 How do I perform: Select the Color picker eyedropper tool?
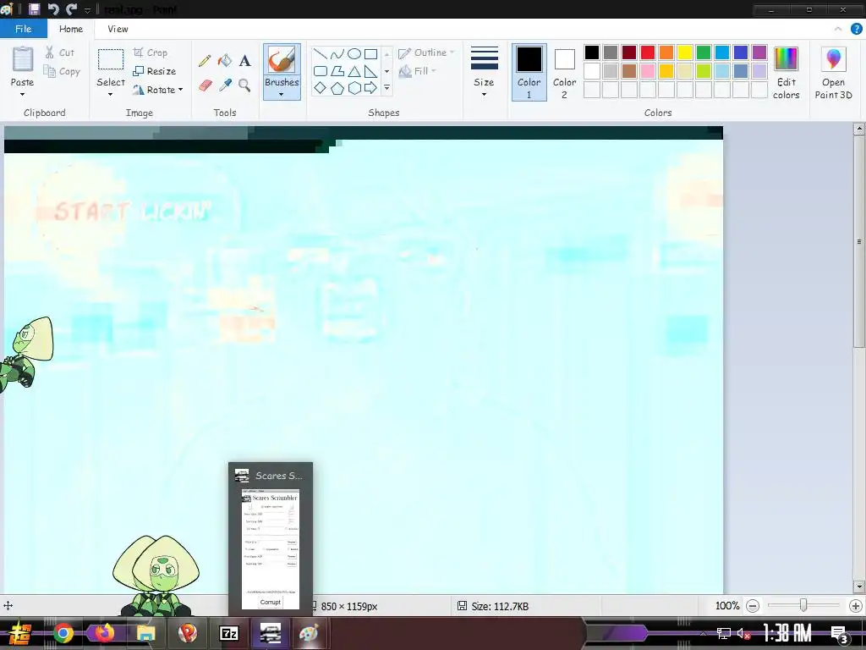[225, 85]
